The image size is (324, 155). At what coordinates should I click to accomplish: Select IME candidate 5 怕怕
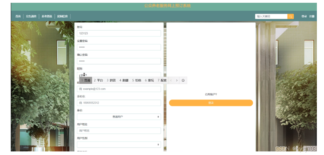tap(137, 80)
